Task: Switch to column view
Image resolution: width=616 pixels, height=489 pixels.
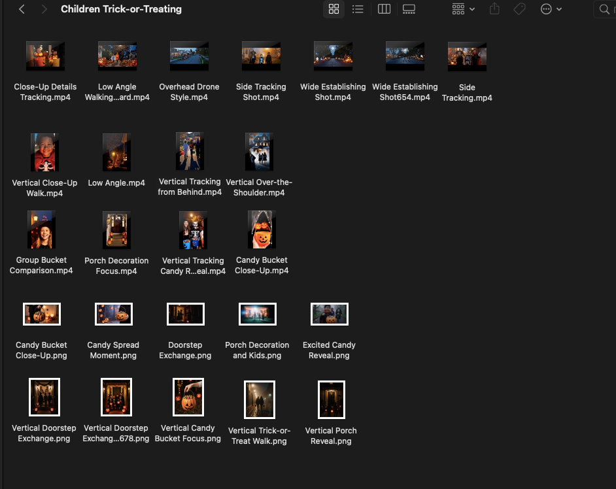Action: click(x=385, y=9)
